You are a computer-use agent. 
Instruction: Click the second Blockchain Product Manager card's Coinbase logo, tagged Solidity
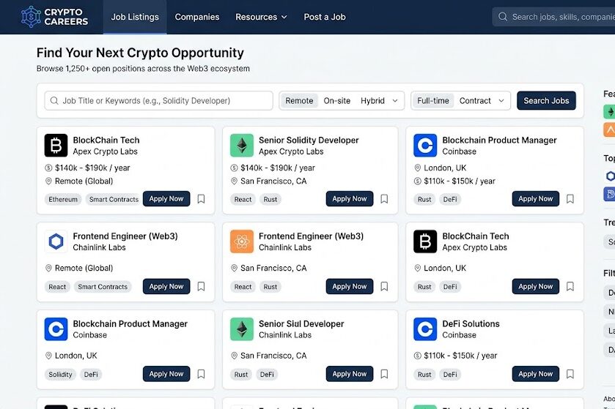point(56,329)
